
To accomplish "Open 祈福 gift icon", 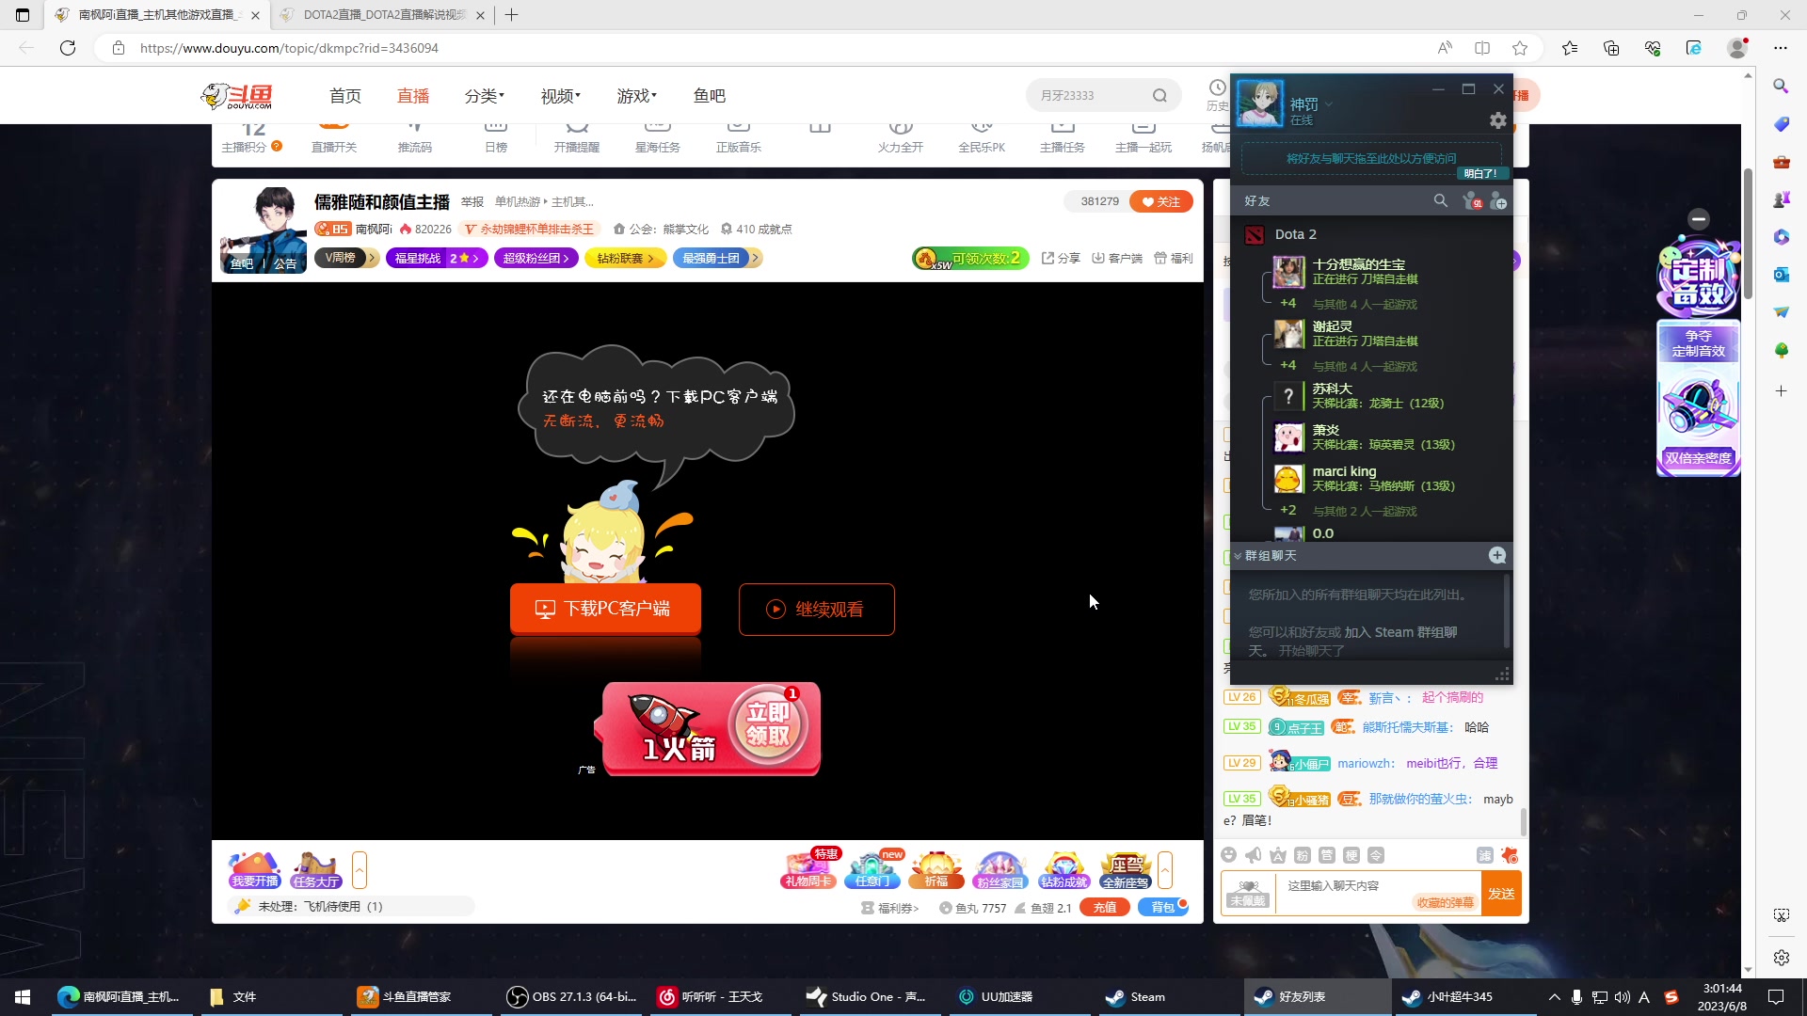I will (936, 868).
